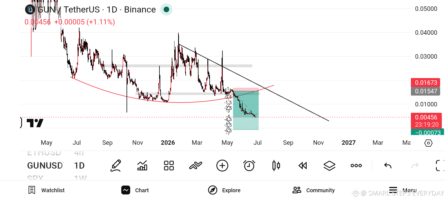Screen dimensions: 446x200
Task: Open the four-squares templates icon
Action: tap(169, 166)
